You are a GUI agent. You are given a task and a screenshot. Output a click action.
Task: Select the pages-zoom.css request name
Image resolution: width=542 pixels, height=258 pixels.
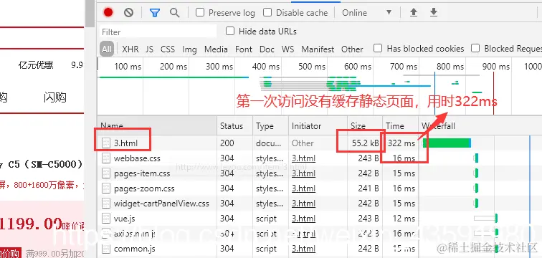pos(144,188)
